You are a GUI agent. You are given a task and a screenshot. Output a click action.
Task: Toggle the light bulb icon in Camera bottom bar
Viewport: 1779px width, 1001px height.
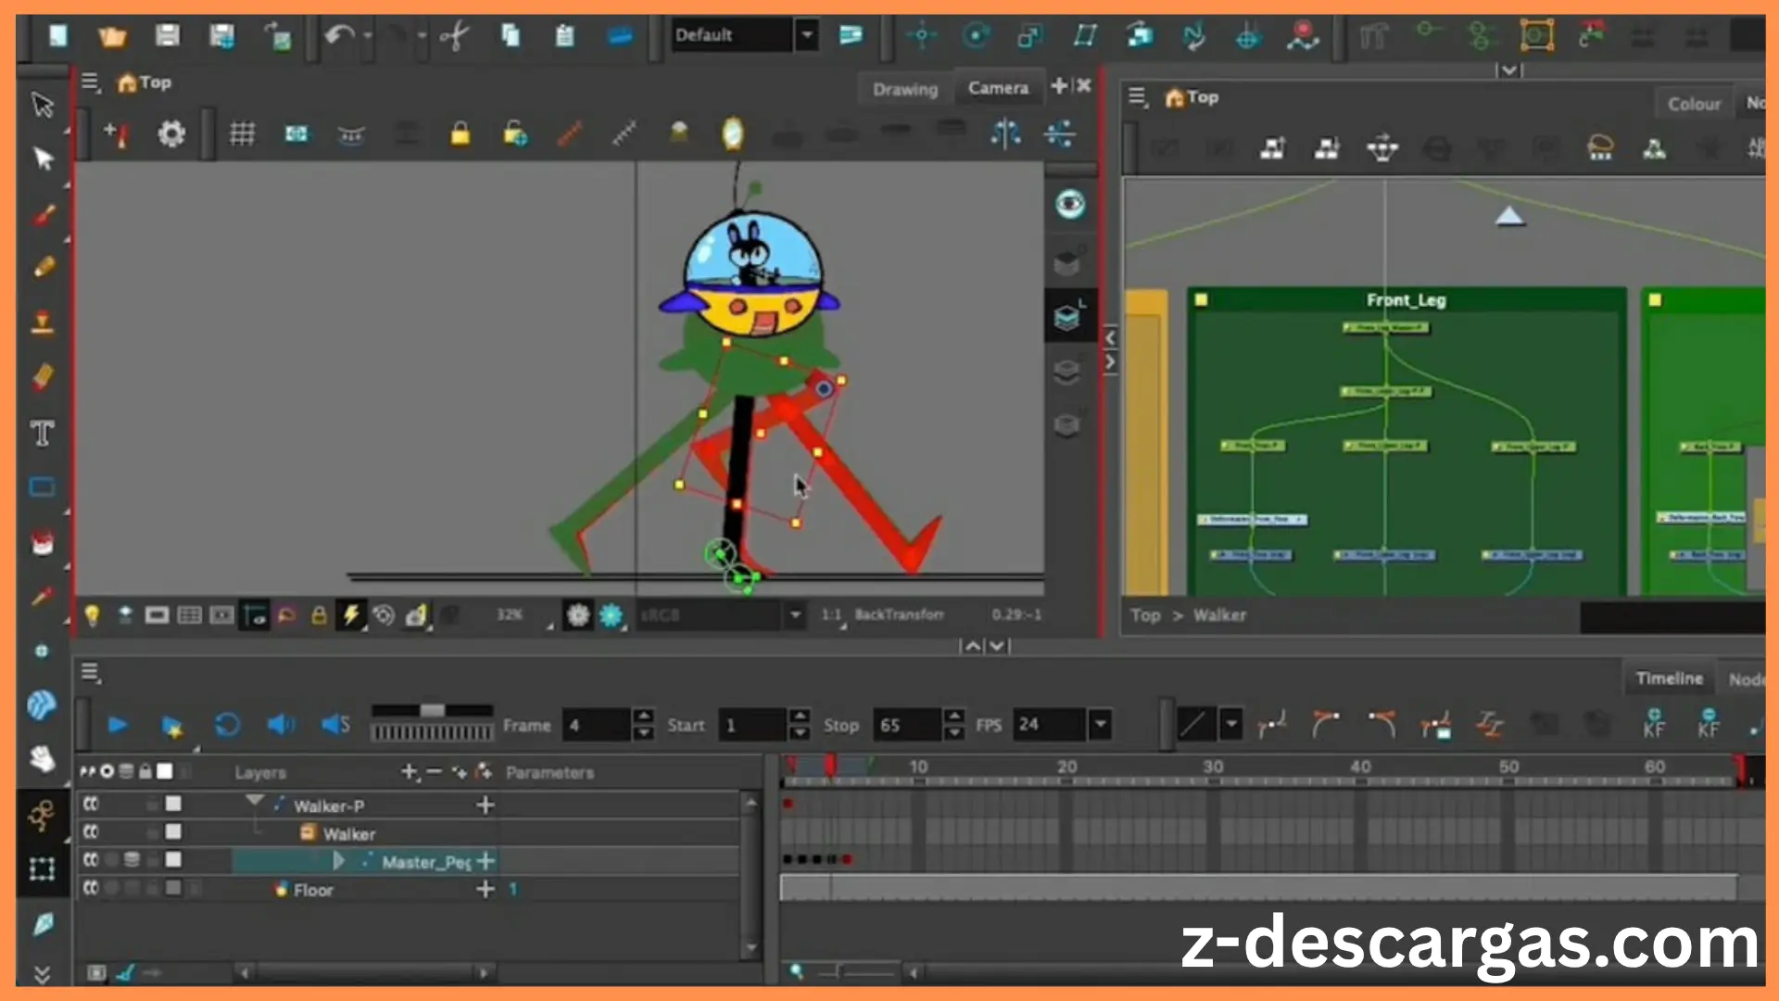point(92,615)
